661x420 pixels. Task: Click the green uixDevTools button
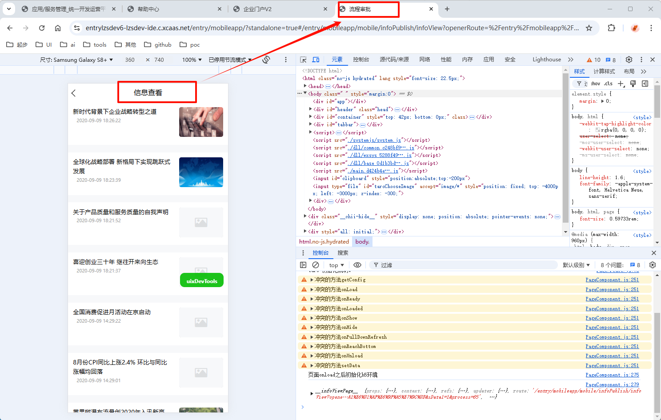(202, 281)
